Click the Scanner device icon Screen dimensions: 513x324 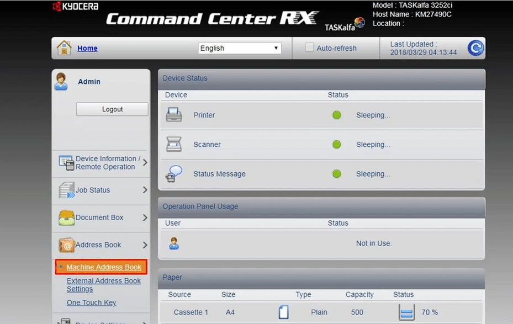174,144
